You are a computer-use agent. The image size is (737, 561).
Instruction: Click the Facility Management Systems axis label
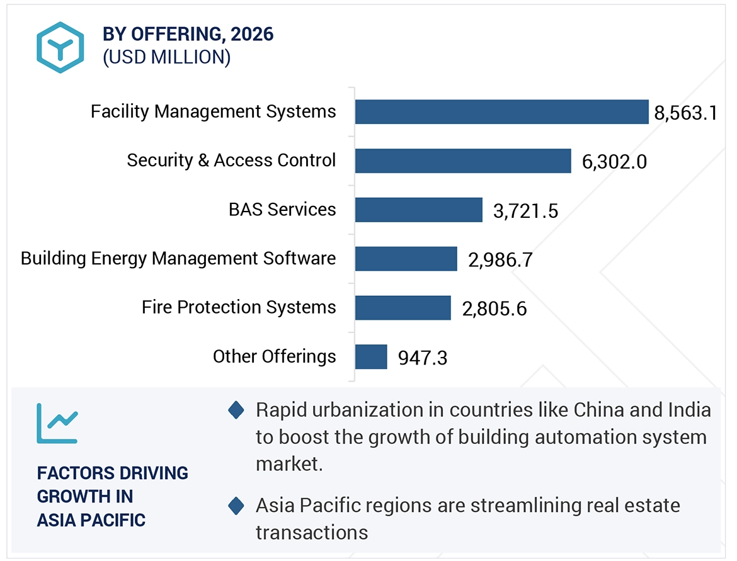[213, 111]
